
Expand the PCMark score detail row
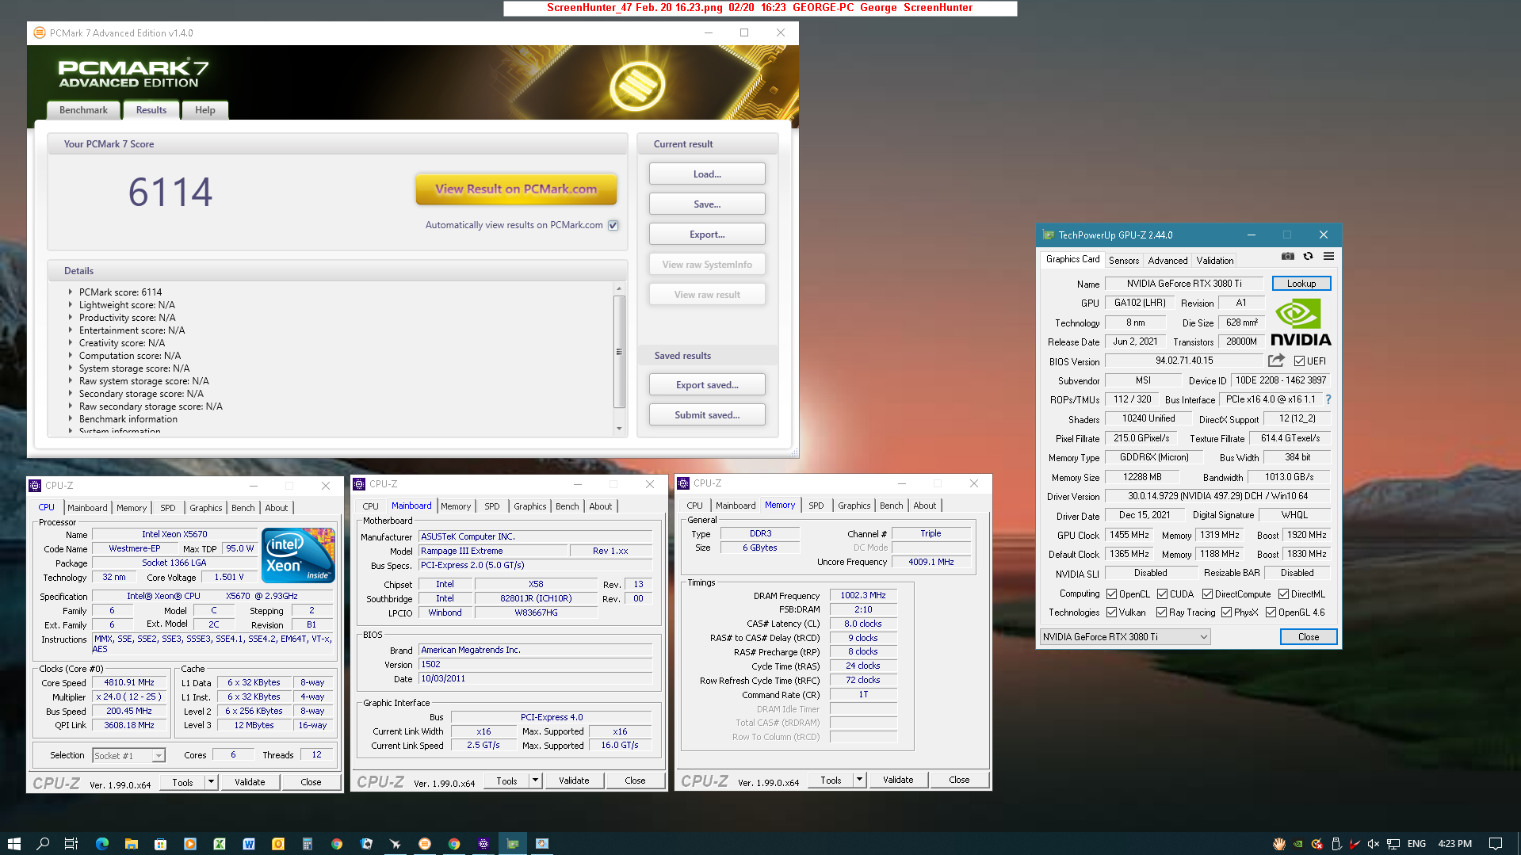click(x=70, y=292)
